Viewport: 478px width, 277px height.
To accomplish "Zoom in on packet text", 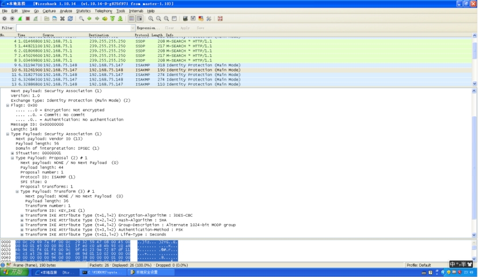I will tap(151, 18).
